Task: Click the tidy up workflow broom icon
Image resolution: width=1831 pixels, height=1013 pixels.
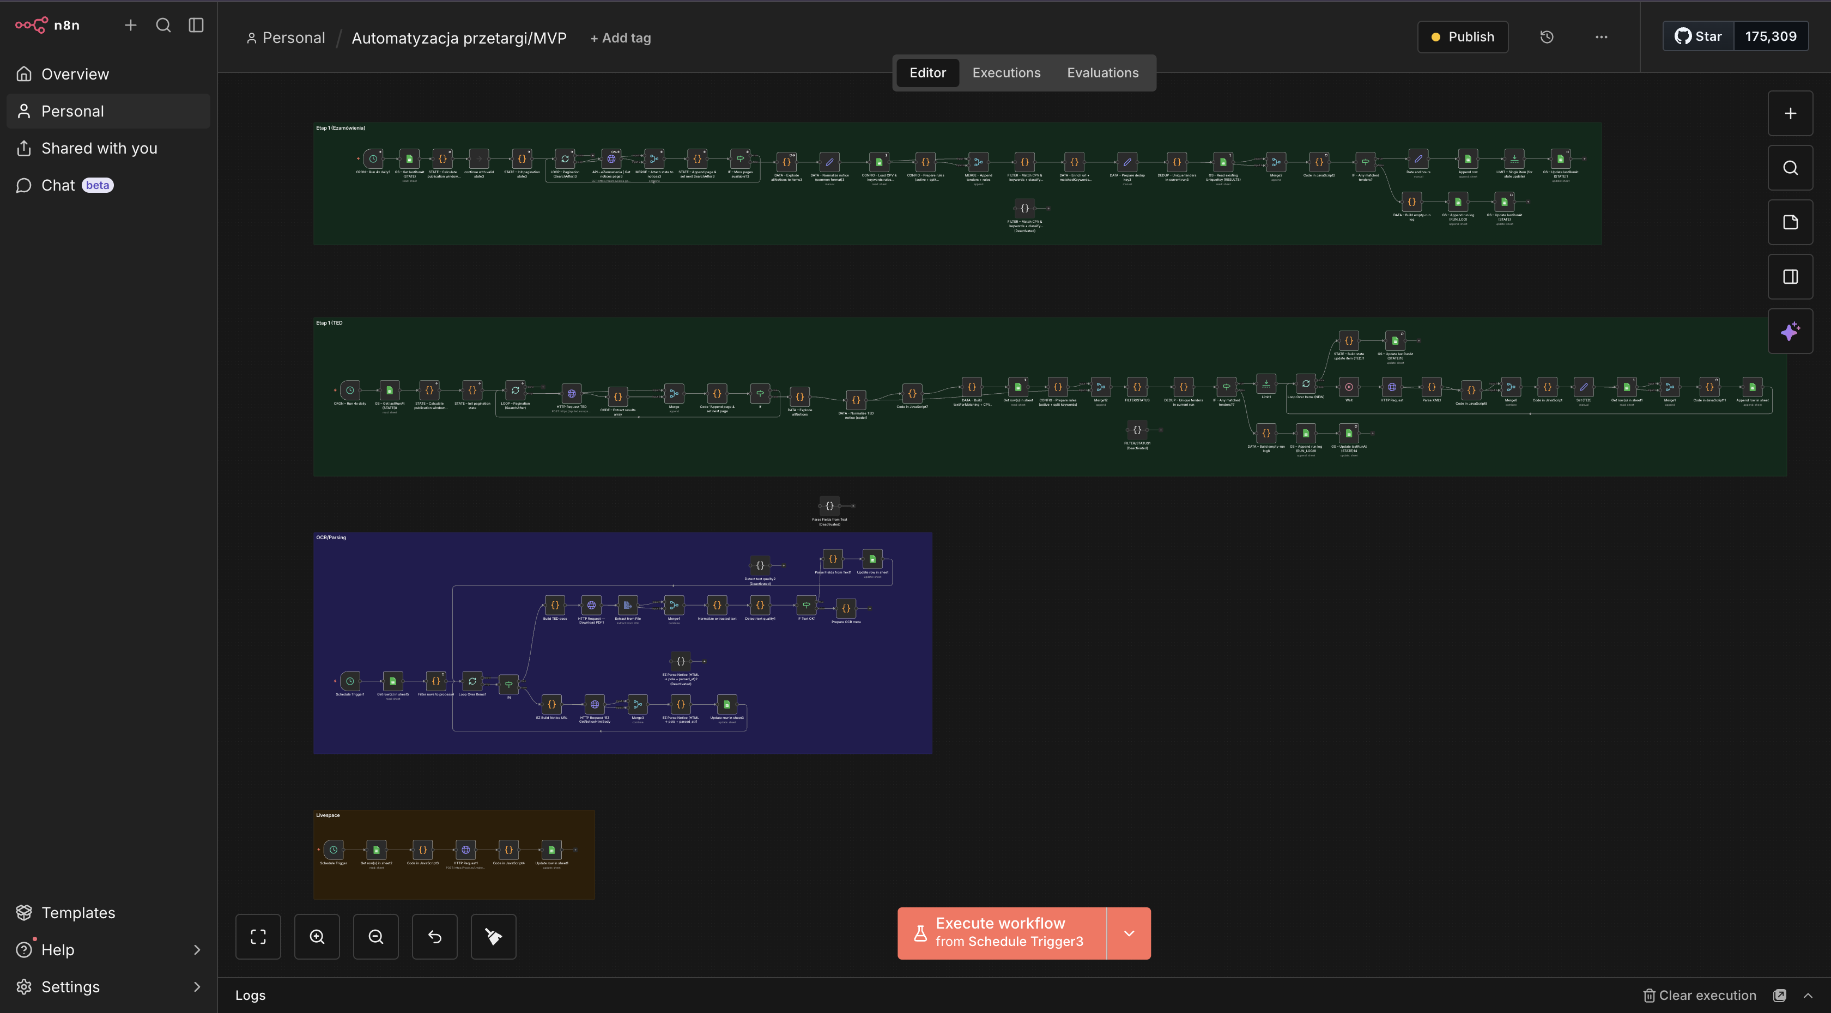Action: click(x=493, y=936)
